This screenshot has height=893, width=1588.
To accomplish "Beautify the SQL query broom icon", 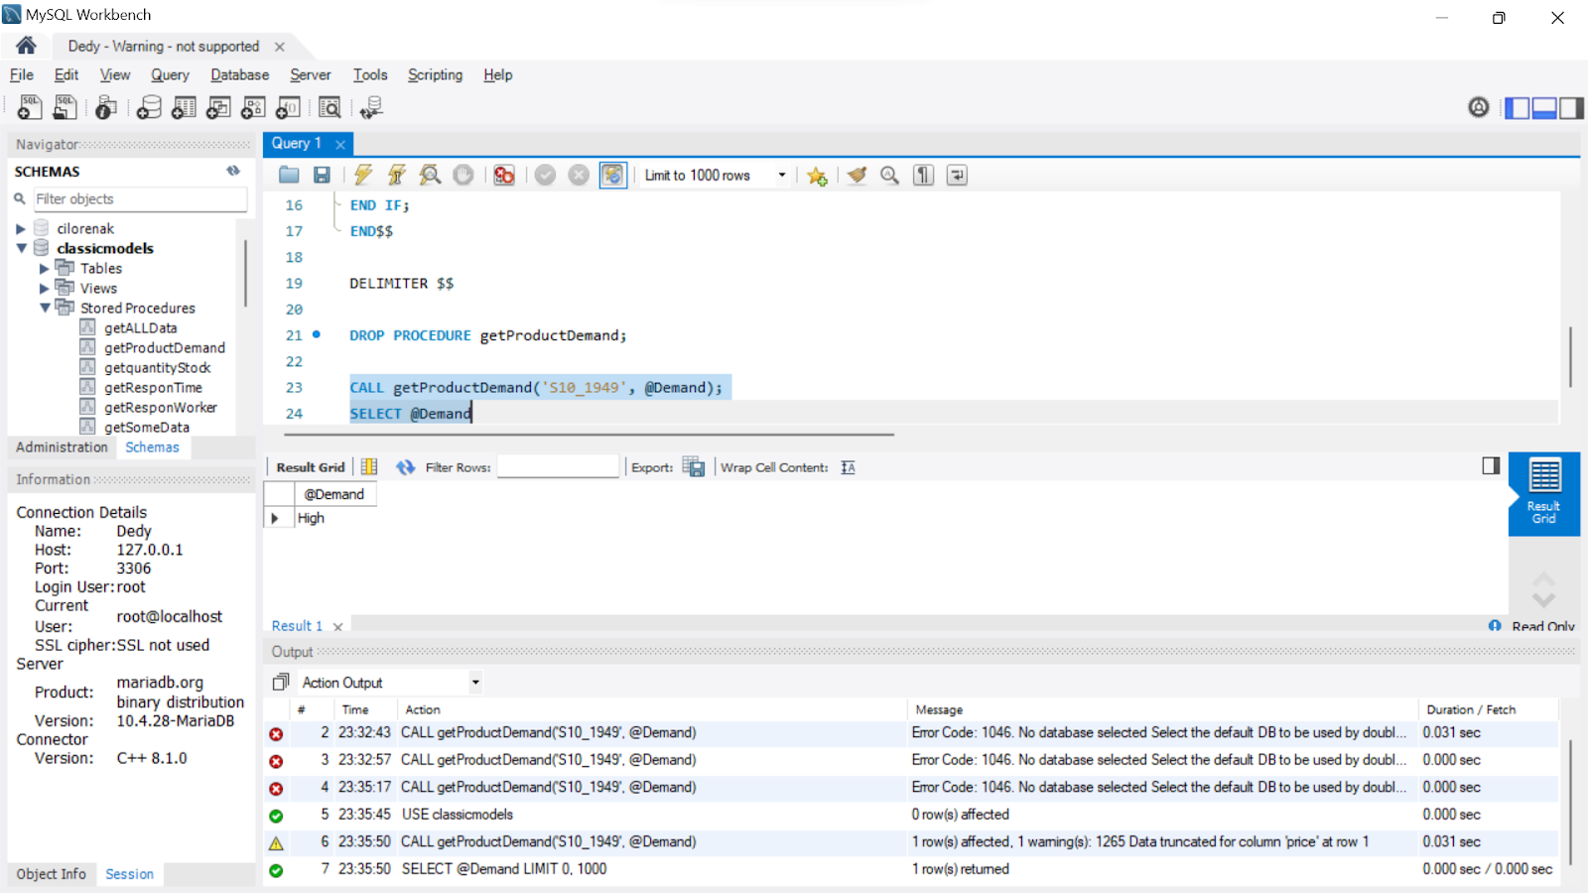I will coord(857,175).
